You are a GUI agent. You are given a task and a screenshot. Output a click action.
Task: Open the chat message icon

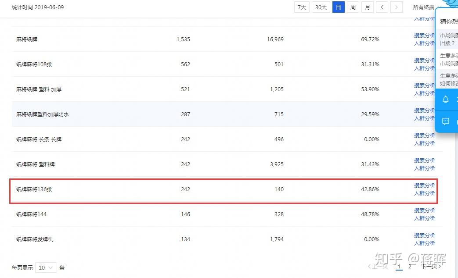pyautogui.click(x=445, y=121)
